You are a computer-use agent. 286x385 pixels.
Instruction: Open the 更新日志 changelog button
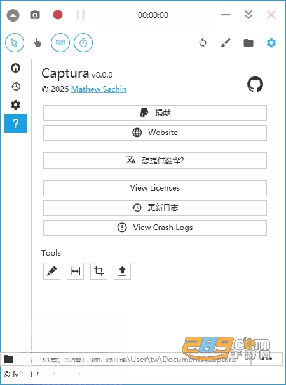tap(155, 208)
